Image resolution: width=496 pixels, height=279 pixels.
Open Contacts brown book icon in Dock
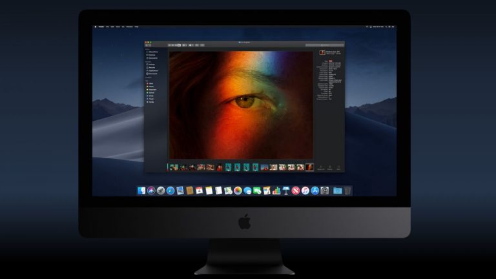(189, 191)
